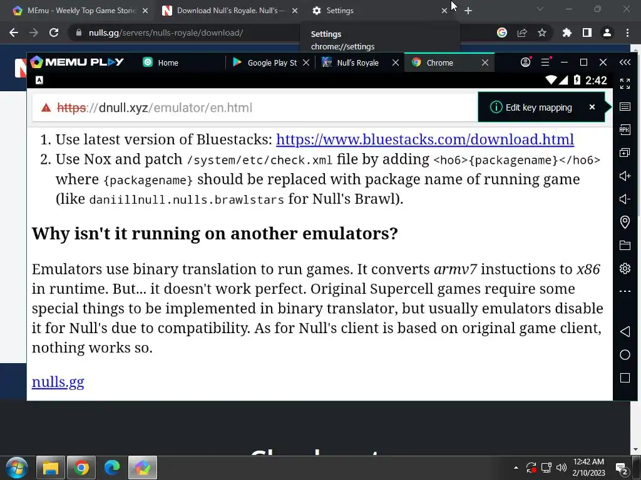Open Chrome profile avatar icon
This screenshot has width=641, height=480.
(607, 32)
